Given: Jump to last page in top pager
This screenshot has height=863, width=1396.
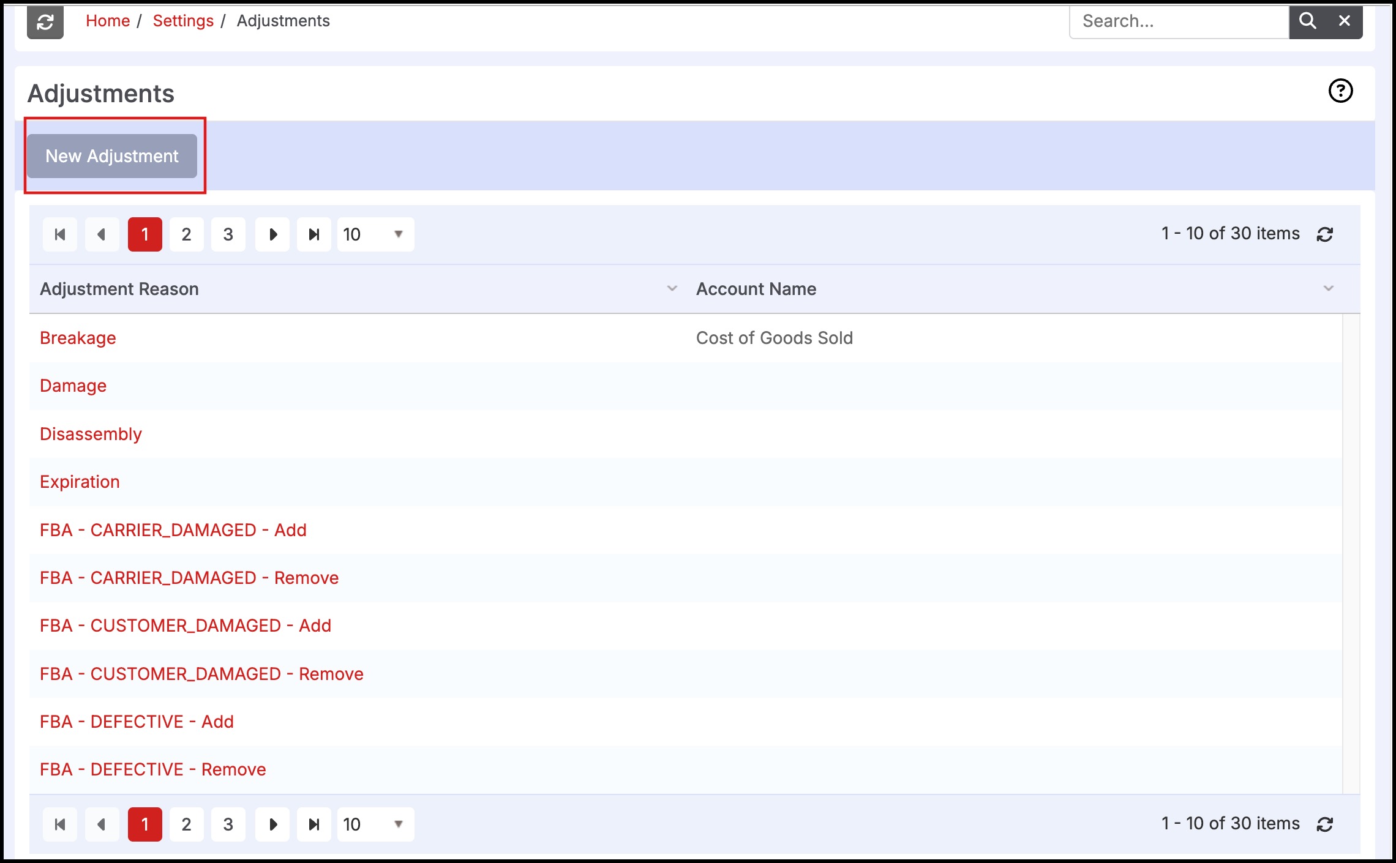Looking at the screenshot, I should [x=314, y=234].
